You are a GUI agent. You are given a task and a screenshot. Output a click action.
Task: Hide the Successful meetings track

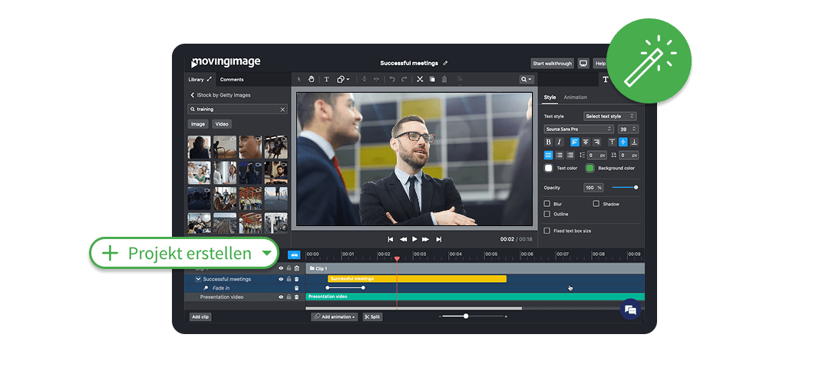[281, 280]
